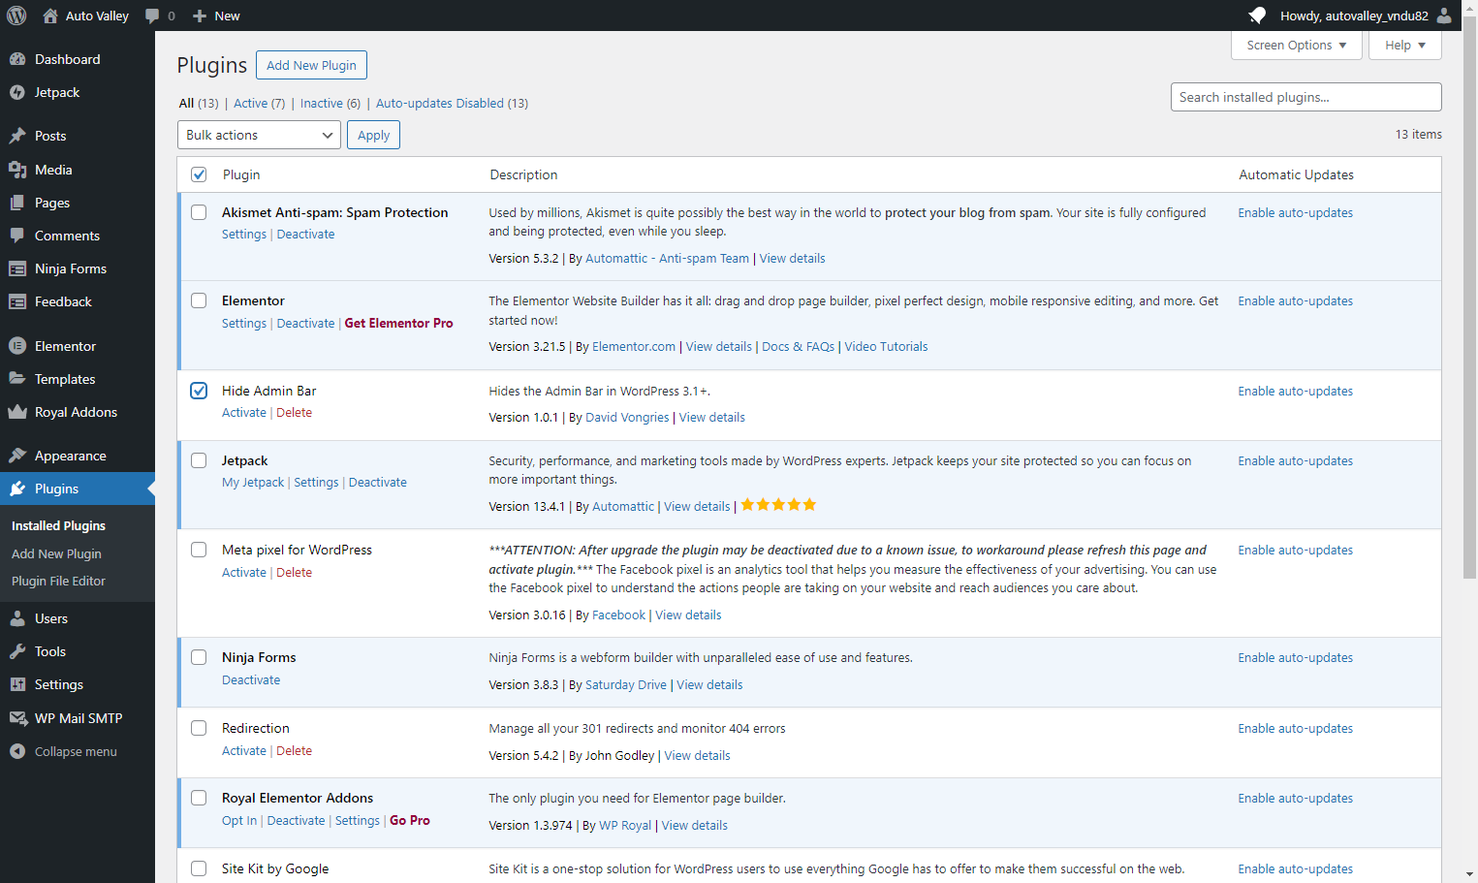Click the Collapse menu arrow icon
This screenshot has width=1478, height=883.
[17, 751]
